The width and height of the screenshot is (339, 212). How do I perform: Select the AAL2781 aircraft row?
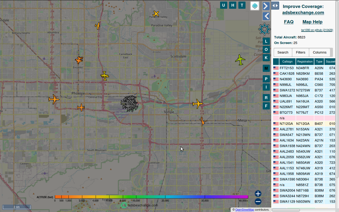coord(304,129)
